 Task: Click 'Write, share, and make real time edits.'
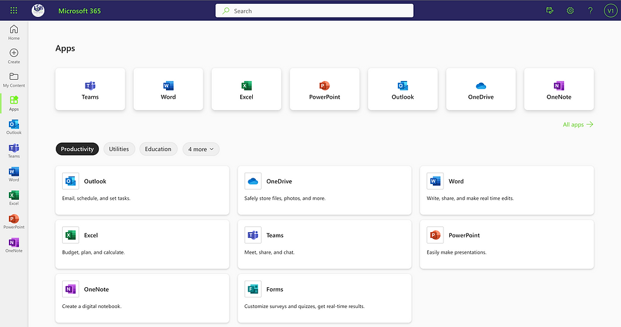click(x=470, y=198)
